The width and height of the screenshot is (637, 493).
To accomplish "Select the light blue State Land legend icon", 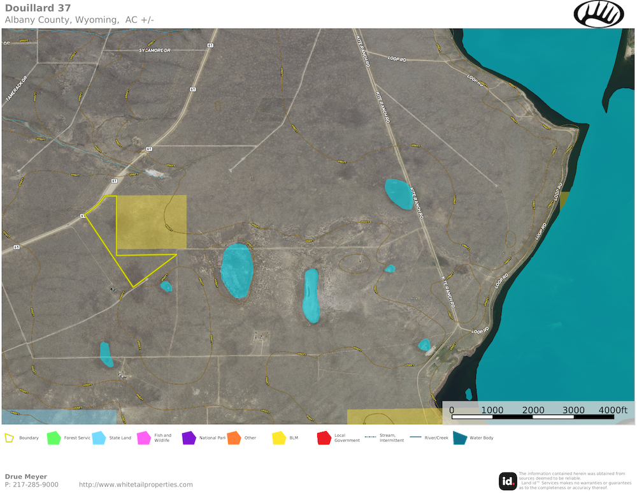I will pyautogui.click(x=99, y=438).
